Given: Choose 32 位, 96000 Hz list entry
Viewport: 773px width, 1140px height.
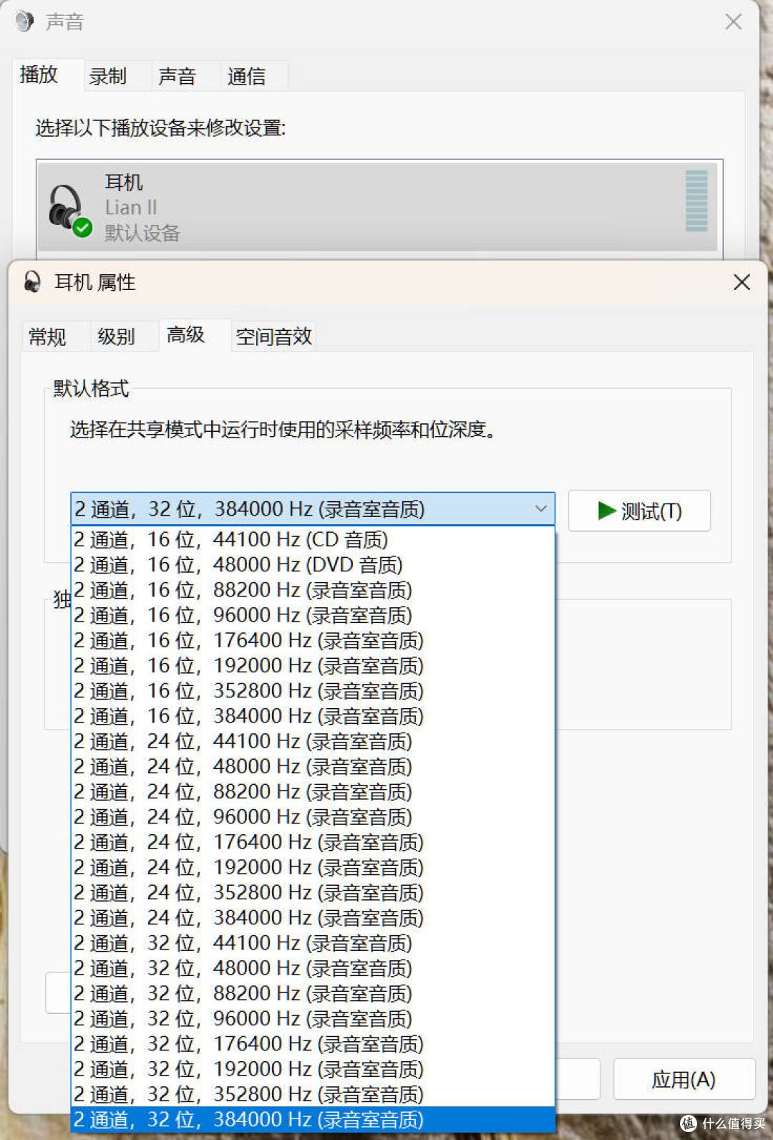Looking at the screenshot, I should [313, 1018].
